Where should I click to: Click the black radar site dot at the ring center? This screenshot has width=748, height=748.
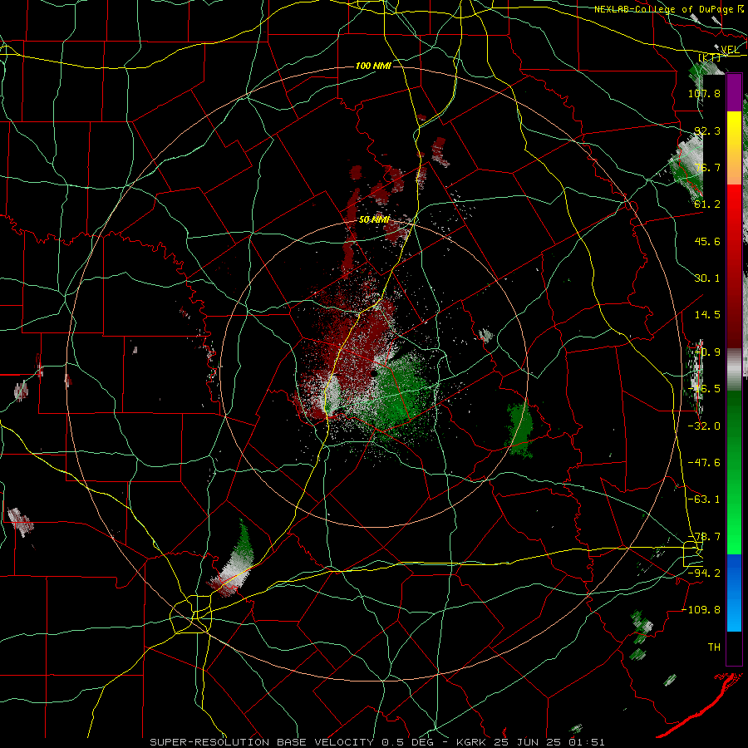pyautogui.click(x=373, y=373)
